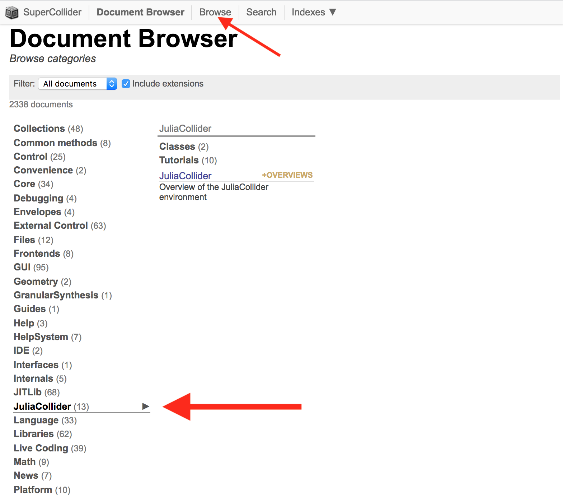Switch to the Browse menu item

point(215,12)
